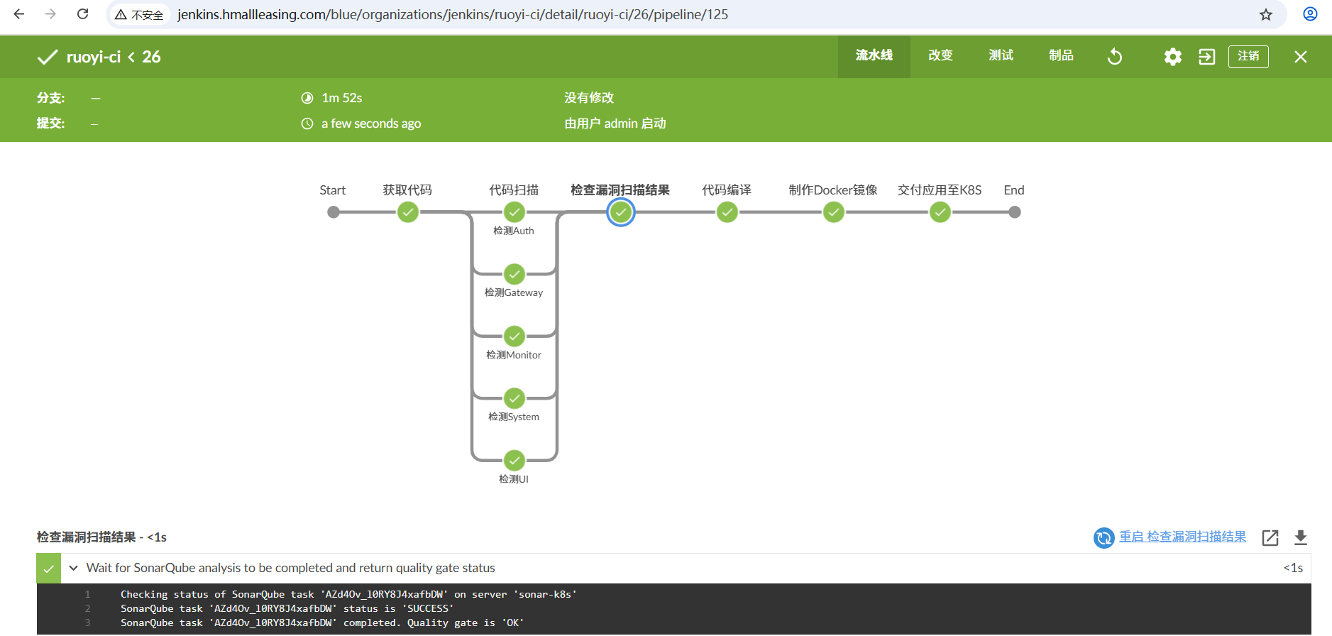
Task: Select the 制作Docker镜像 stage node
Action: (x=833, y=212)
